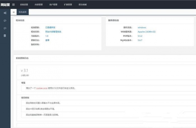Click 查看 to view the update log
This screenshot has height=128, width=196.
click(x=47, y=40)
